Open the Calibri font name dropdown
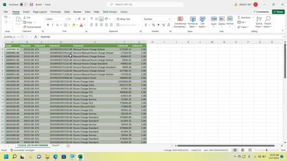This screenshot has height=161, width=287. tap(66, 19)
